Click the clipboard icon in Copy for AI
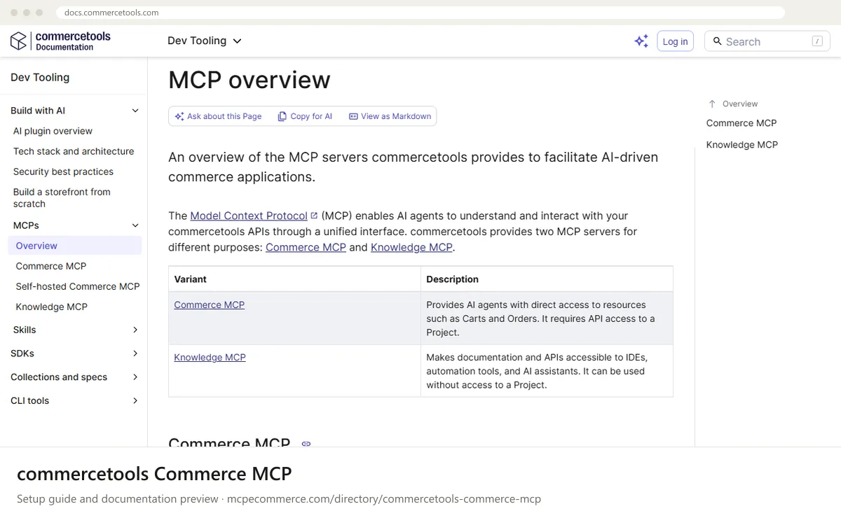 [282, 116]
